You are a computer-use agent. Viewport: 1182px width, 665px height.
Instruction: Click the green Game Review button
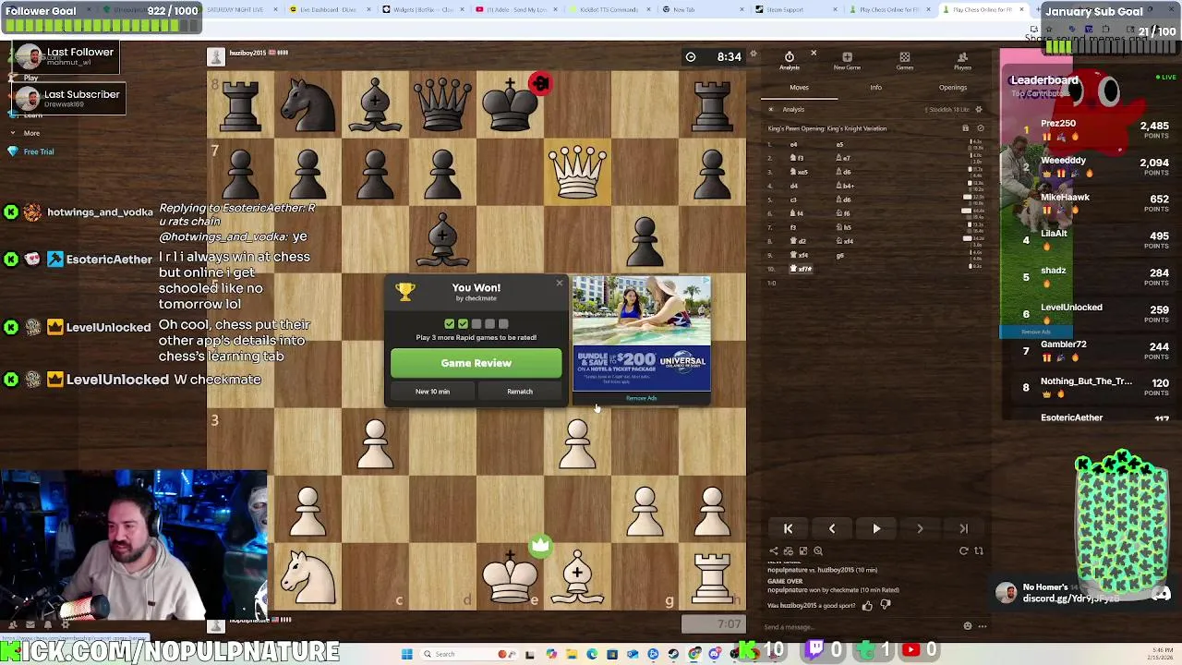(476, 363)
